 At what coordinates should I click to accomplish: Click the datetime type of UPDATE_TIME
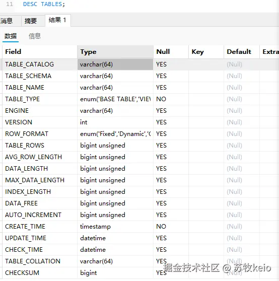pos(115,238)
